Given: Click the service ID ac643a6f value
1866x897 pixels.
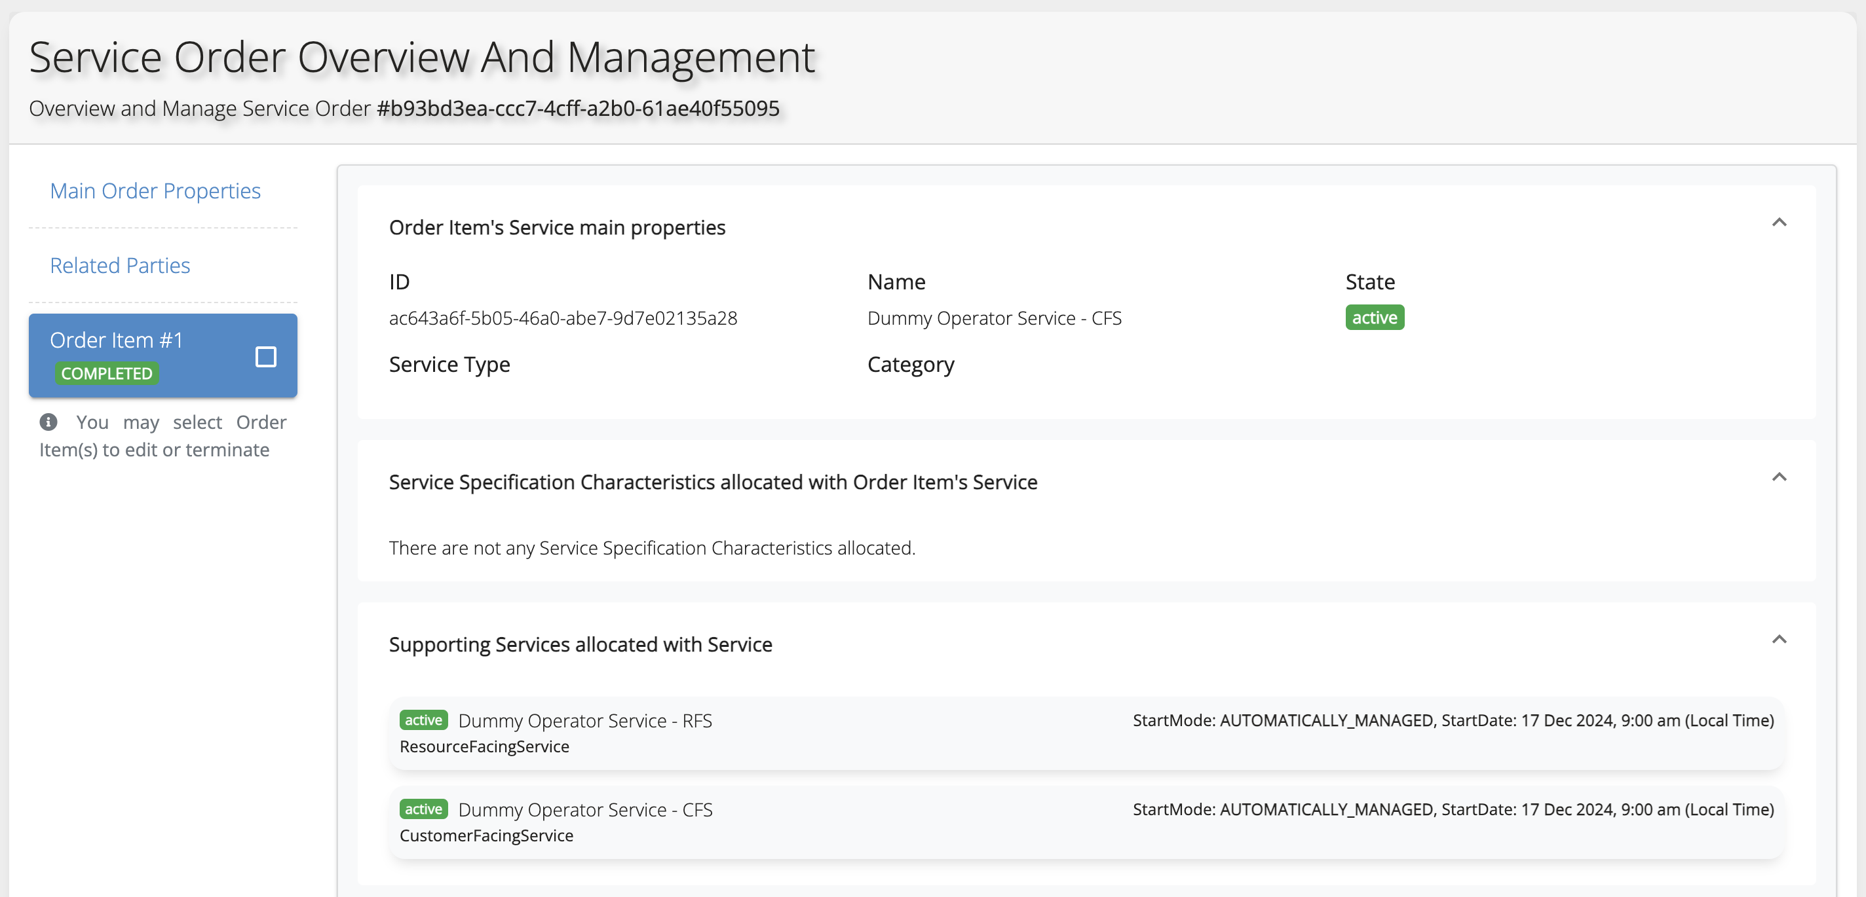Looking at the screenshot, I should pyautogui.click(x=563, y=319).
